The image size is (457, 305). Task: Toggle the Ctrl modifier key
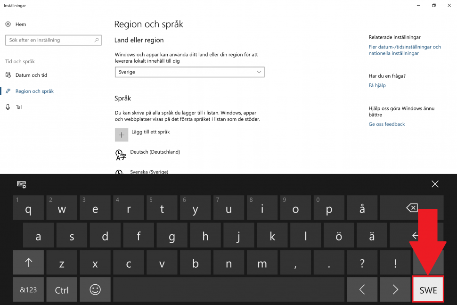point(62,289)
